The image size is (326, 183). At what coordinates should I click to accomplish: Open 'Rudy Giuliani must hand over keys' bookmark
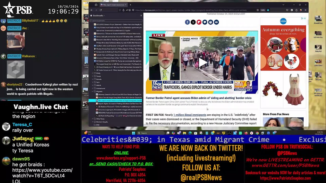[x=118, y=27]
